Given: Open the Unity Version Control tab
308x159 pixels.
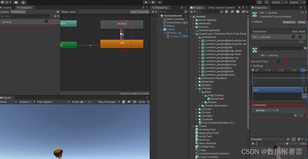Looking at the screenshot, I should tap(221, 8).
